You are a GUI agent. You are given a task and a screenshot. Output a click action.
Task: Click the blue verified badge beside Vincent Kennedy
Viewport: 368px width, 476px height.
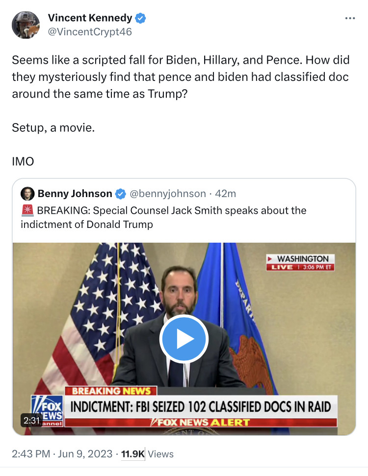140,18
